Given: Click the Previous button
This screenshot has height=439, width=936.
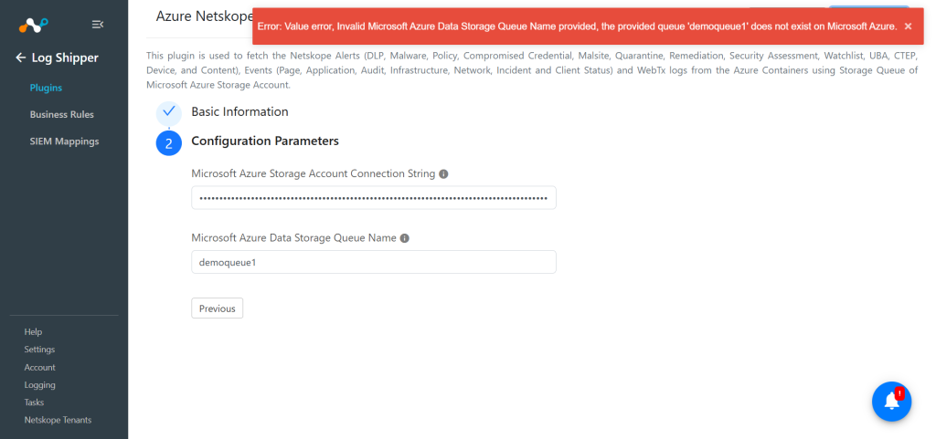Looking at the screenshot, I should pyautogui.click(x=218, y=308).
